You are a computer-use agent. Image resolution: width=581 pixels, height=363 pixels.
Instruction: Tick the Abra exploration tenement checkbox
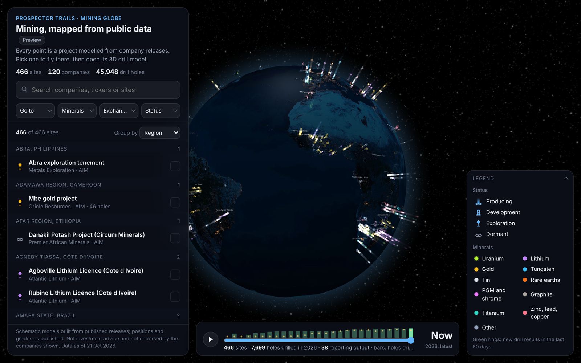175,166
